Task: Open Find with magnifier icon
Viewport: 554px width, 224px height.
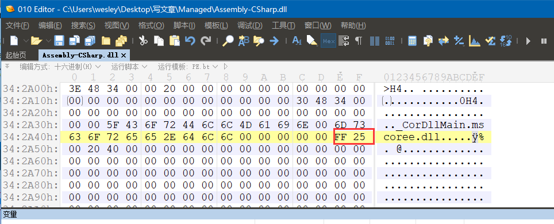Action: (x=228, y=41)
